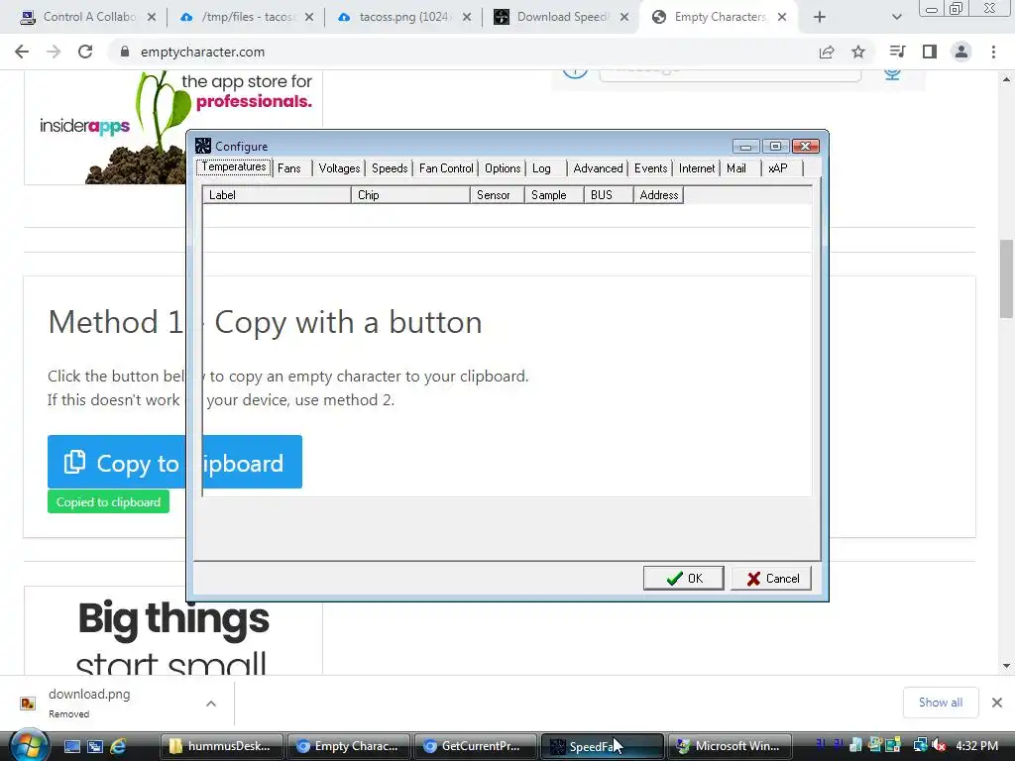Image resolution: width=1015 pixels, height=761 pixels.
Task: Switch to Control A Collabo browser tab
Action: pyautogui.click(x=88, y=17)
